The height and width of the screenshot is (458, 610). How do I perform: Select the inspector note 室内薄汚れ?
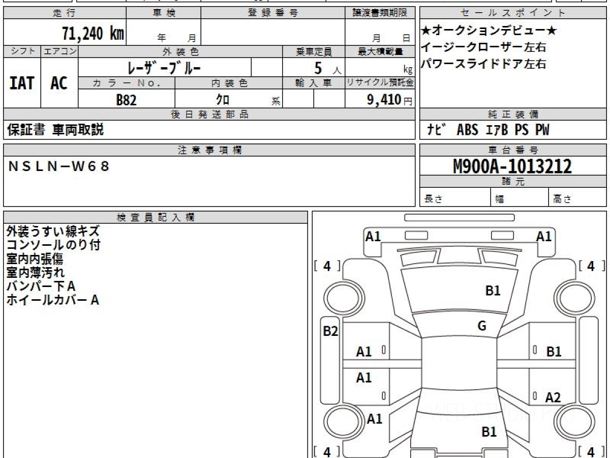35,273
